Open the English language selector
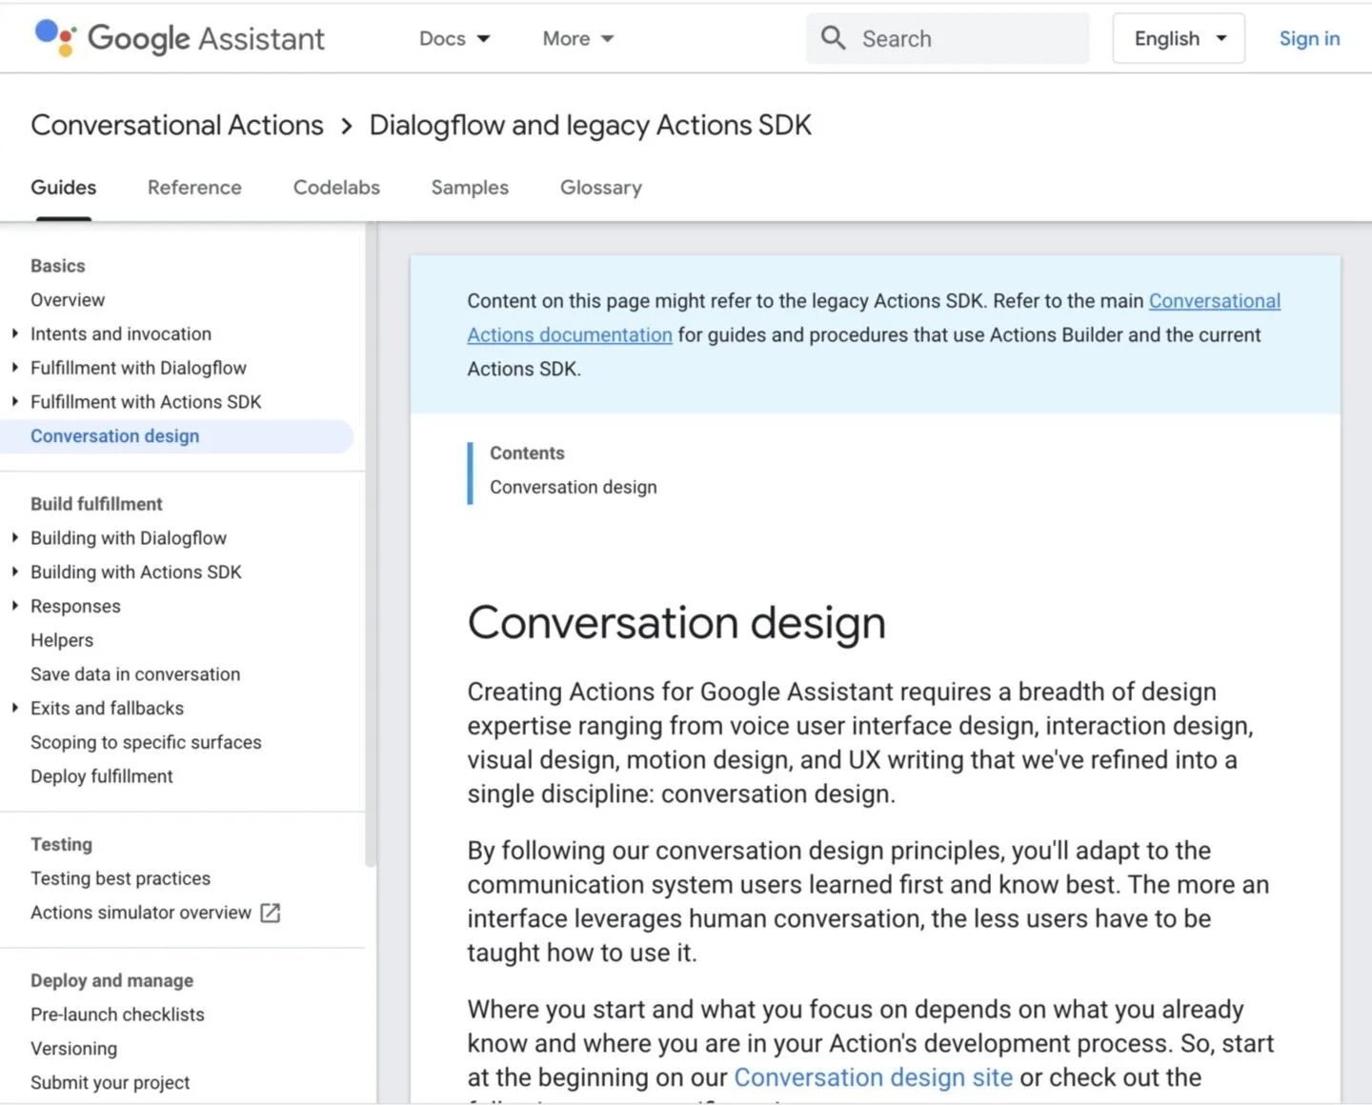 coord(1179,38)
